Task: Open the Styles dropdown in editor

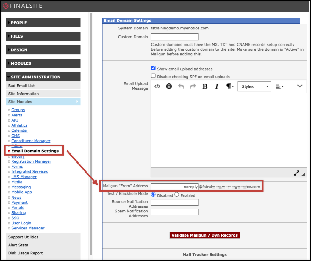Action: tap(254, 86)
